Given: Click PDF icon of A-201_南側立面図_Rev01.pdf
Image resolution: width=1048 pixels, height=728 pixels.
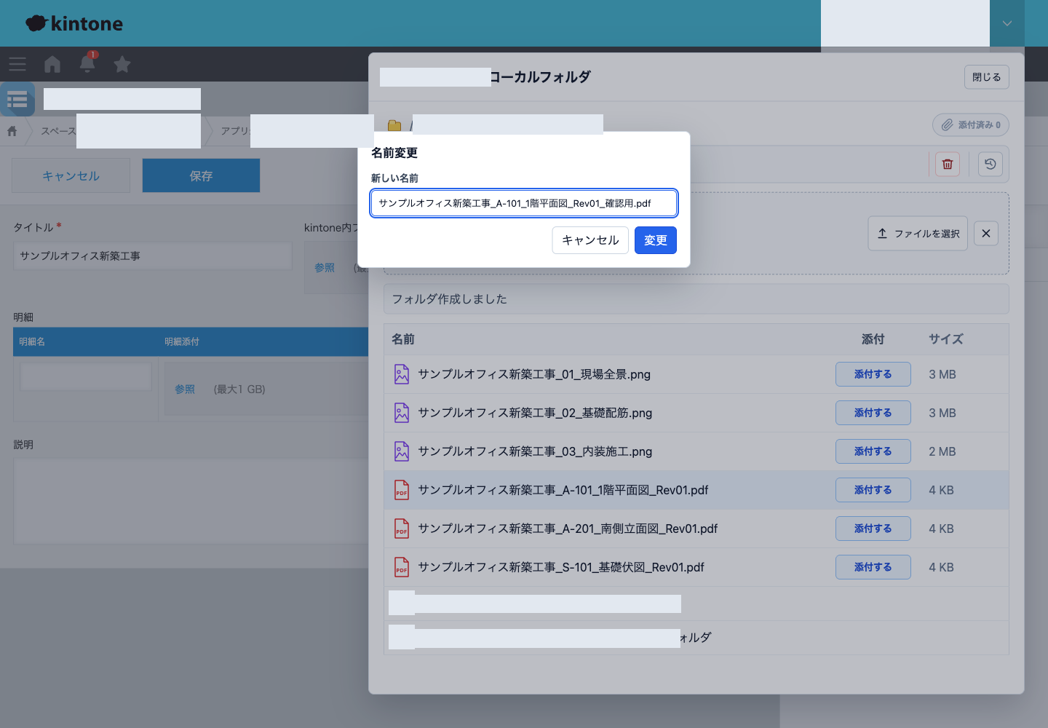Looking at the screenshot, I should tap(402, 529).
